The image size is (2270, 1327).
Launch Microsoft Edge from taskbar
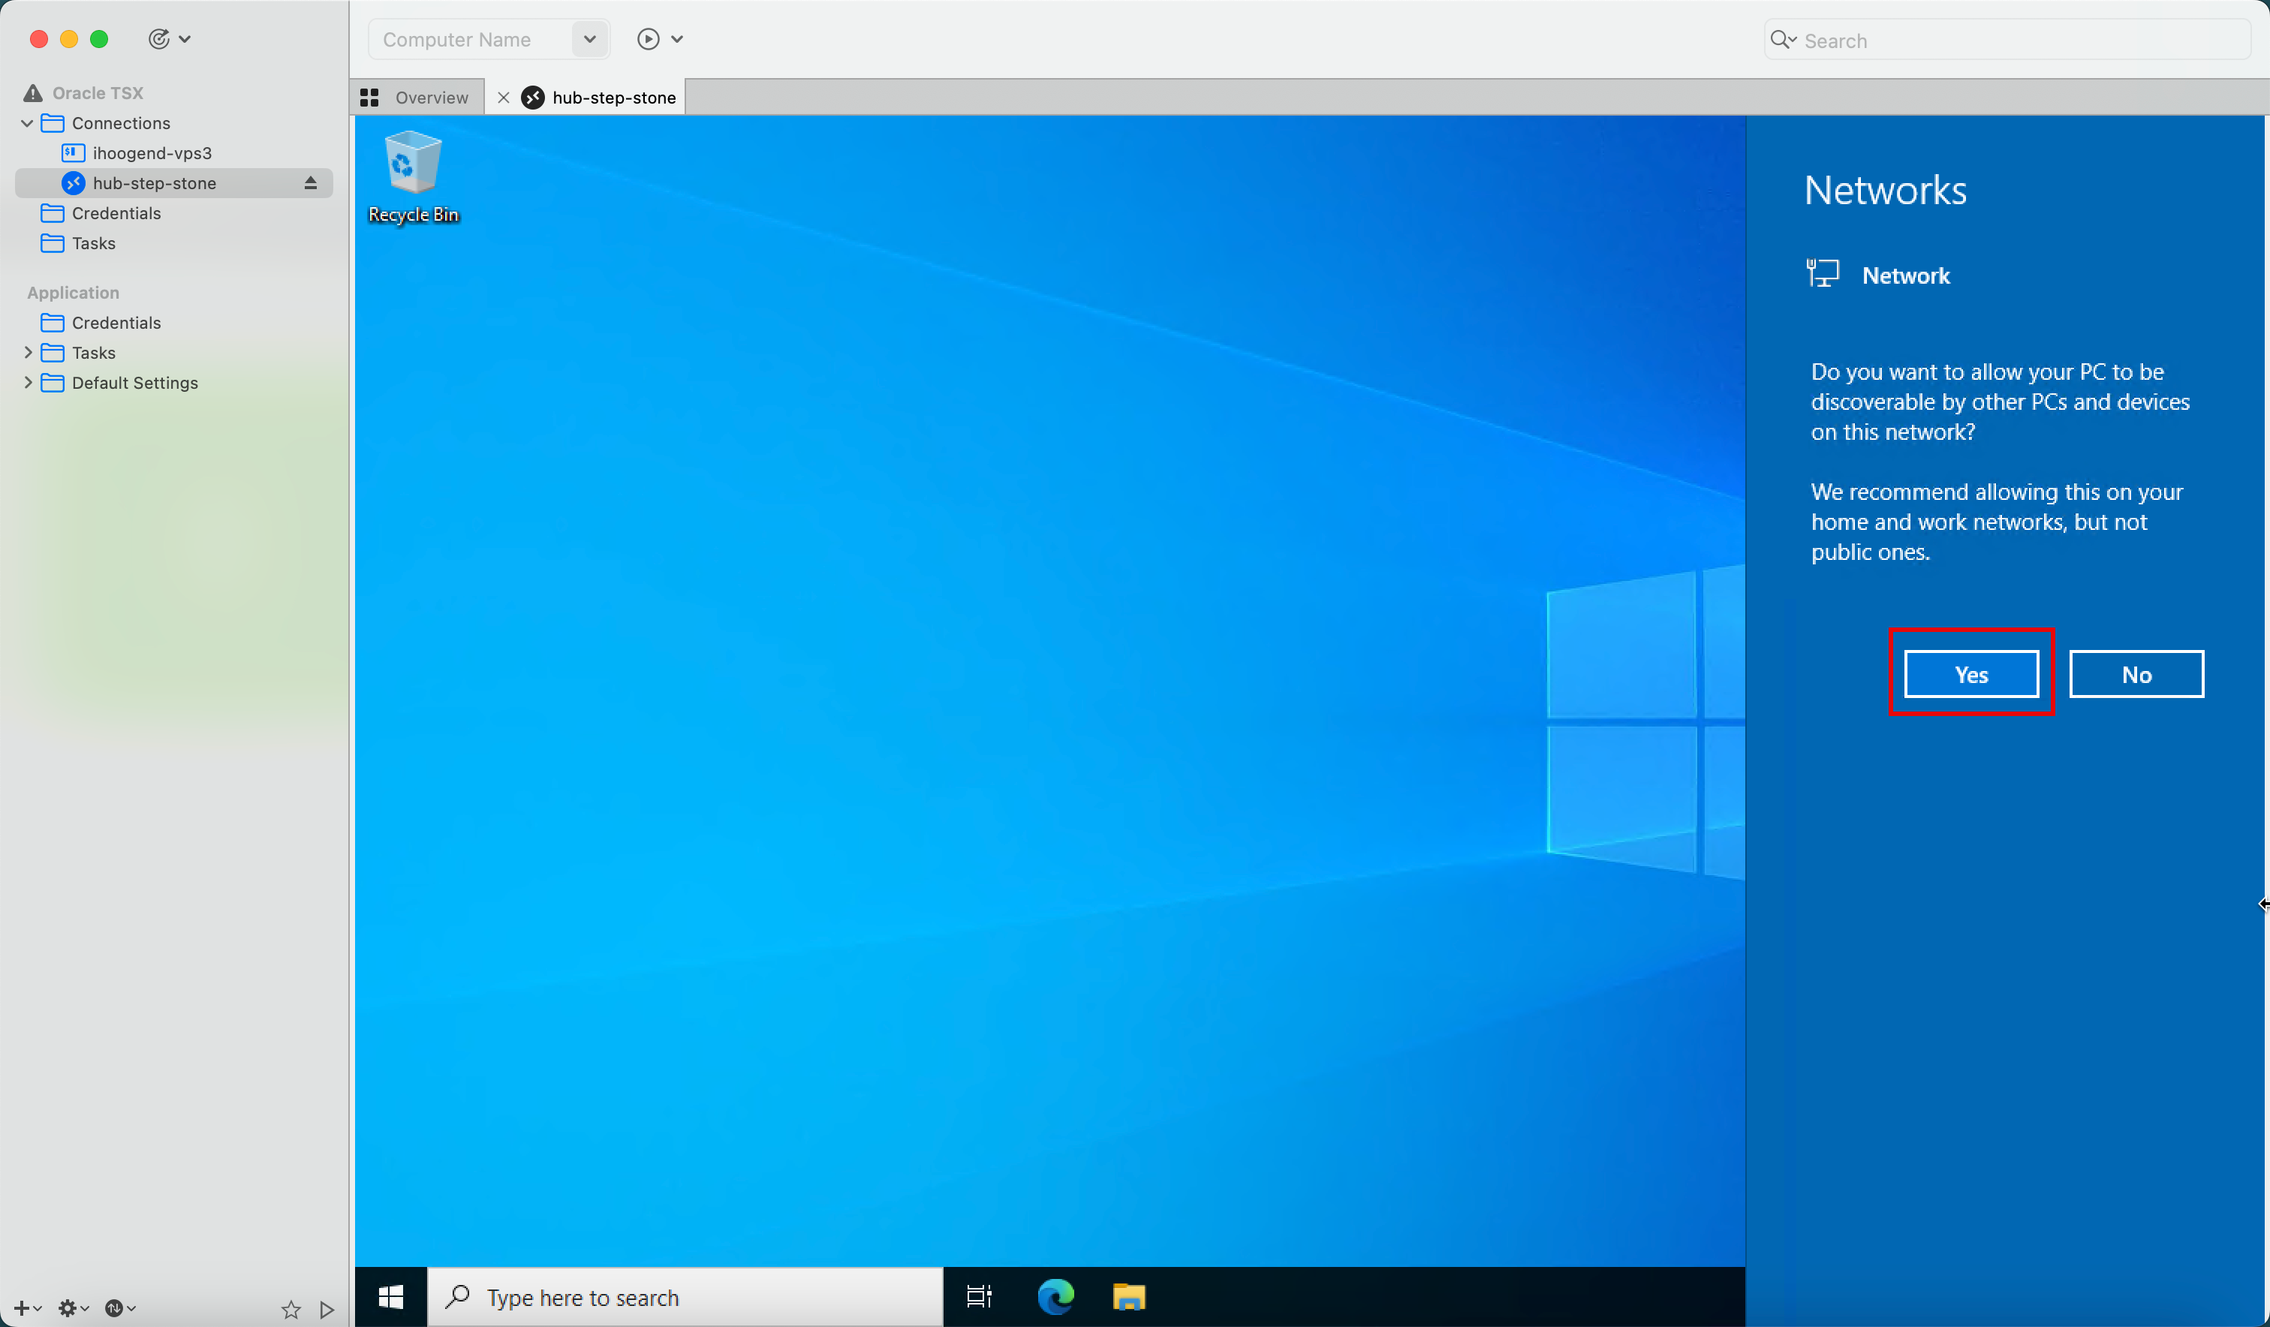pyautogui.click(x=1055, y=1296)
